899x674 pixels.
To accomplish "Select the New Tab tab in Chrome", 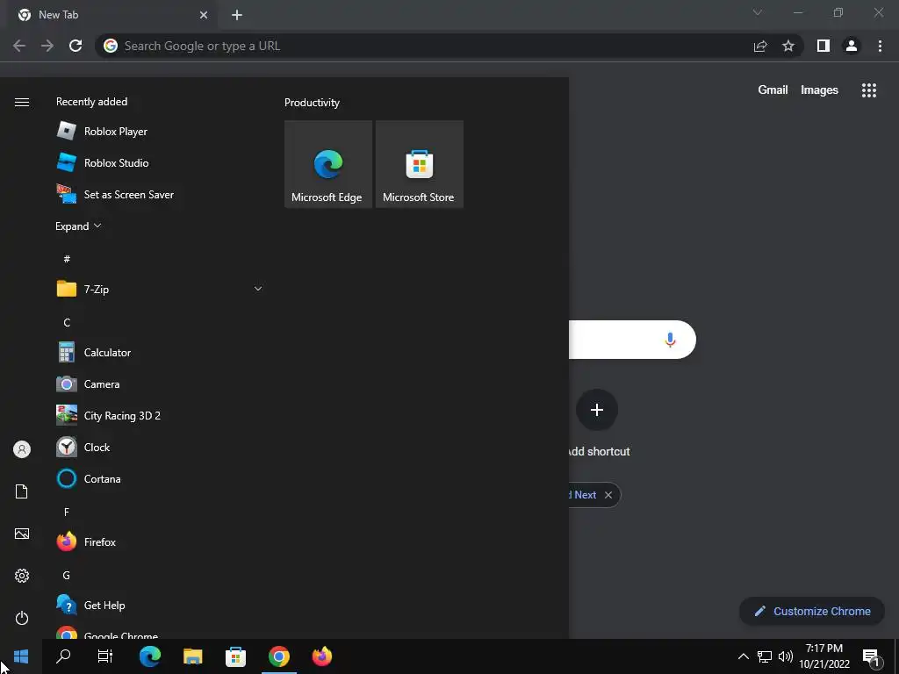I will point(112,15).
